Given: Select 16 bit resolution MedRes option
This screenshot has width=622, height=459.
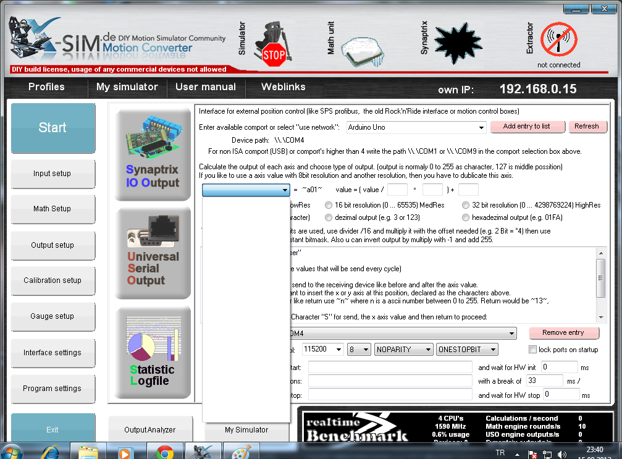Looking at the screenshot, I should 329,205.
